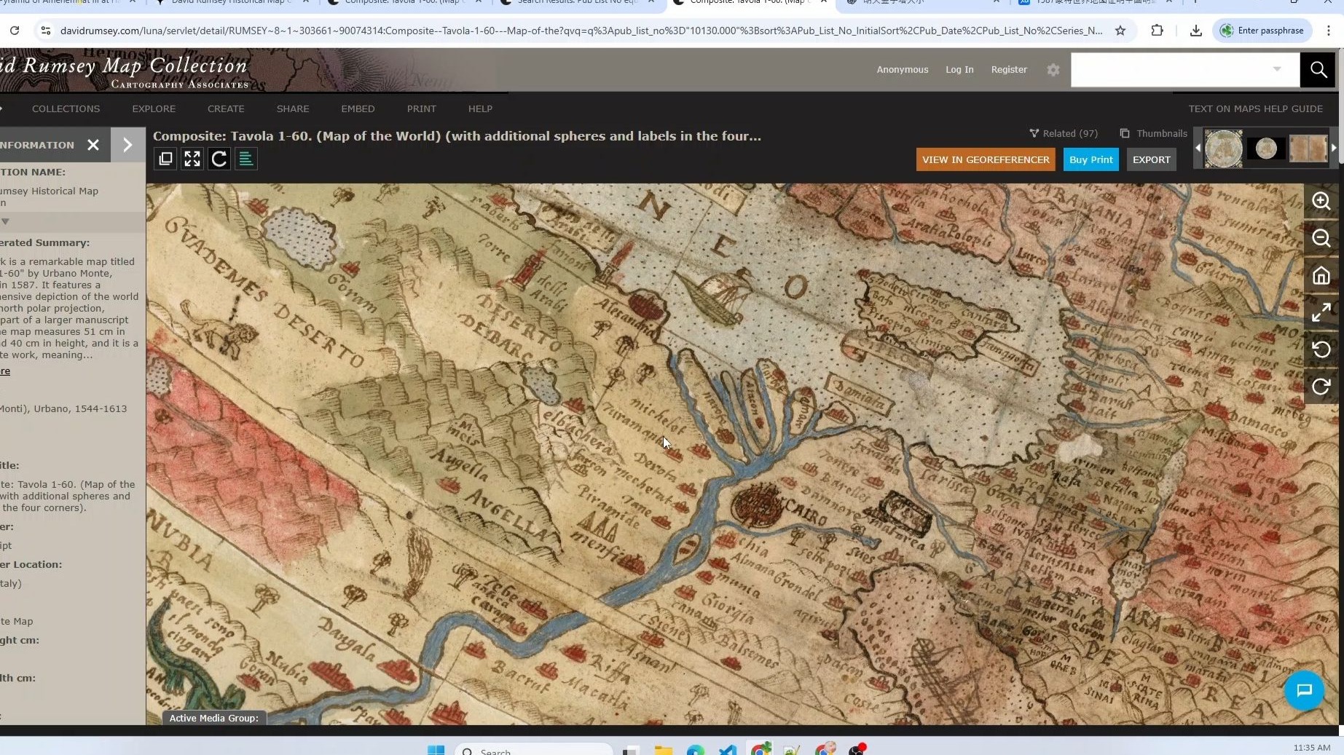Open the Share menu

pyautogui.click(x=293, y=108)
